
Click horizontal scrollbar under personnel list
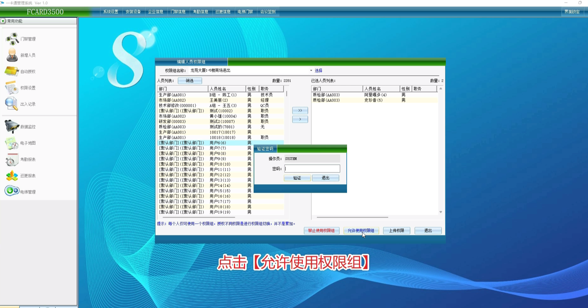point(199,218)
